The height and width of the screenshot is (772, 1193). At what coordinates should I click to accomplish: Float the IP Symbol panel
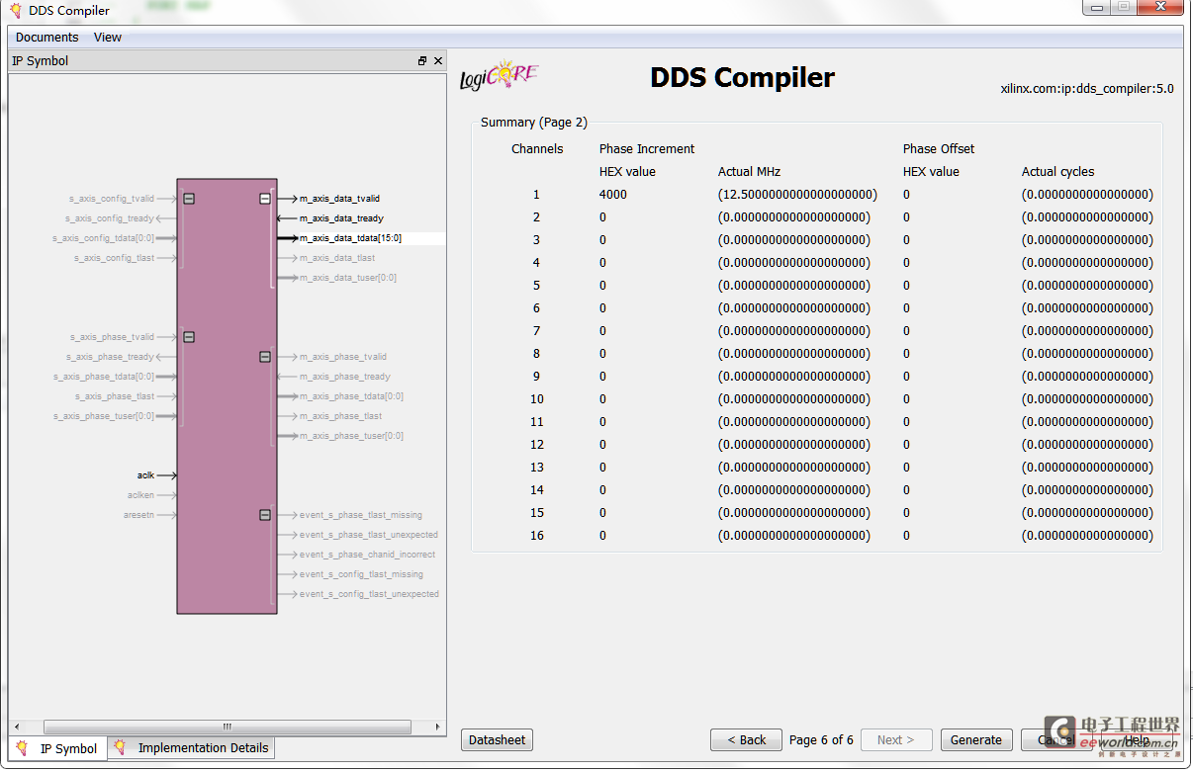422,61
